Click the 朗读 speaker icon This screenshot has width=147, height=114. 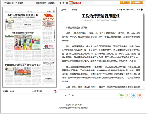(142, 9)
